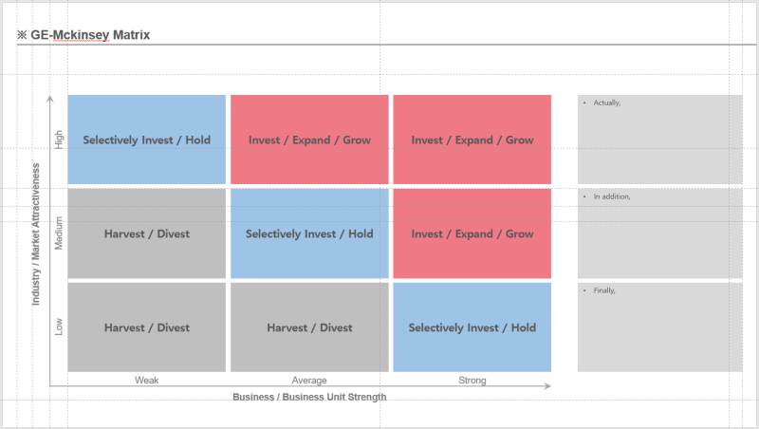759x429 pixels.
Task: Click the 'Weak' column label
Action: pos(147,380)
